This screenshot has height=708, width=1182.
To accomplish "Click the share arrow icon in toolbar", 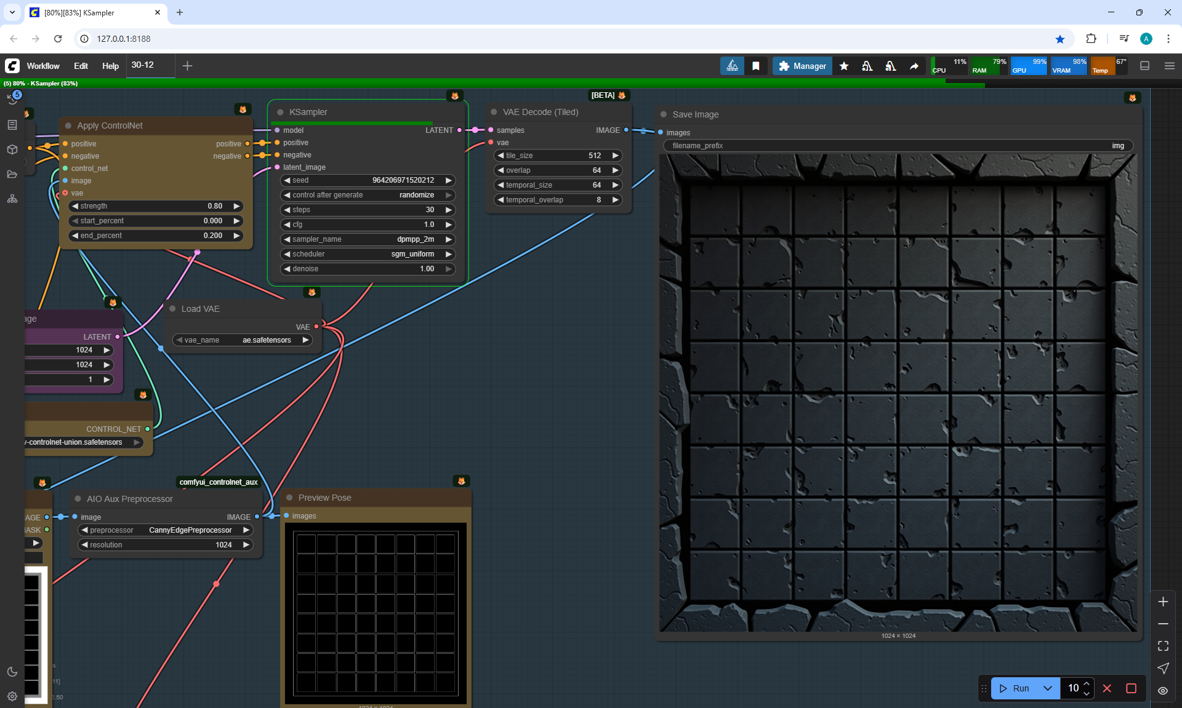I will (x=914, y=66).
